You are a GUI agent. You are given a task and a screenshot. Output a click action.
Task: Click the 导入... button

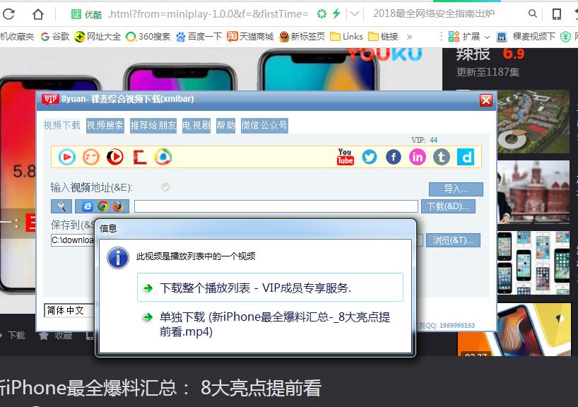pos(456,189)
